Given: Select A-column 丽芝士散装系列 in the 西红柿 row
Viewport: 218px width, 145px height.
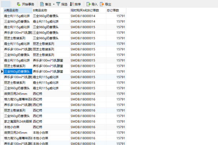Looking at the screenshot, I should [x=18, y=110].
